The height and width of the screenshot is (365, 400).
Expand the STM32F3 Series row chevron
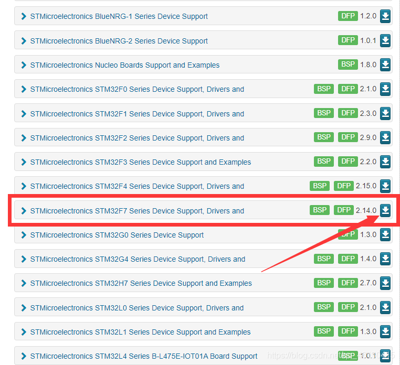point(24,162)
